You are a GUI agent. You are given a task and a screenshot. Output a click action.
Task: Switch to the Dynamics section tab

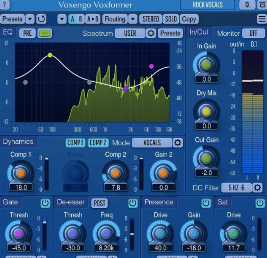(x=18, y=142)
